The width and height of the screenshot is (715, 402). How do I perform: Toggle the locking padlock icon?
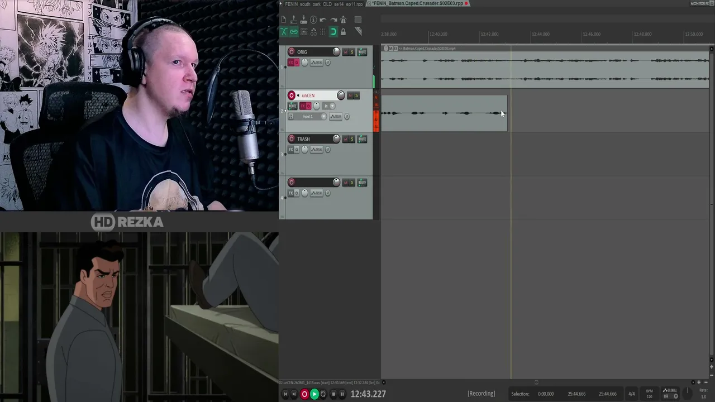click(343, 32)
